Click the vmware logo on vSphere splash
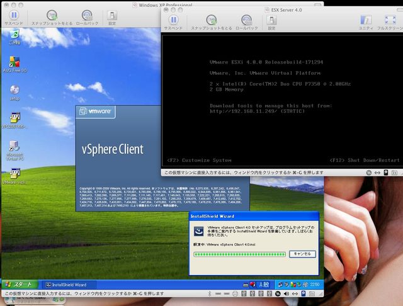This screenshot has height=306, width=403. (x=95, y=111)
